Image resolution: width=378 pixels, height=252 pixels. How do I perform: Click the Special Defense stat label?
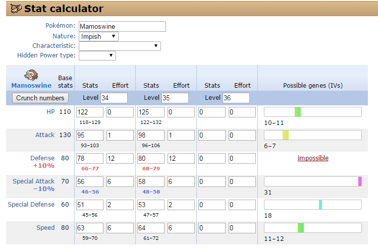click(x=31, y=205)
